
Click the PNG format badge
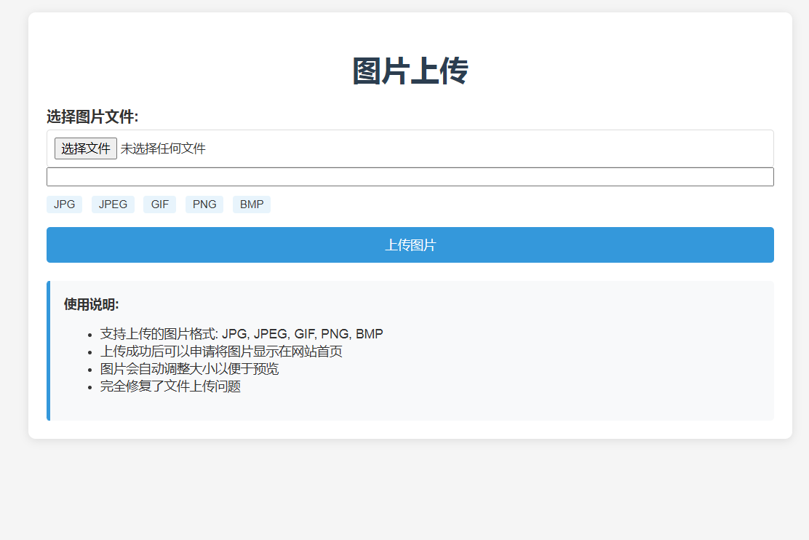point(204,204)
